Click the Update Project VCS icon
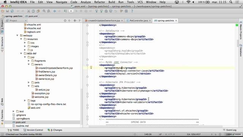The image size is (243, 137). (96, 11)
